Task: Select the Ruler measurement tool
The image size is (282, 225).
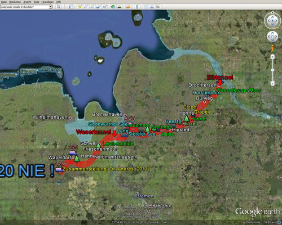Action: point(137,7)
